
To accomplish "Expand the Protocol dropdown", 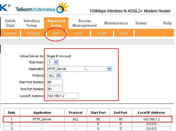I will pyautogui.click(x=54, y=75).
